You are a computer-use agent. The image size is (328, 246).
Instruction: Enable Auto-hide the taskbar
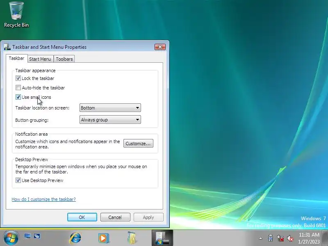tap(18, 88)
